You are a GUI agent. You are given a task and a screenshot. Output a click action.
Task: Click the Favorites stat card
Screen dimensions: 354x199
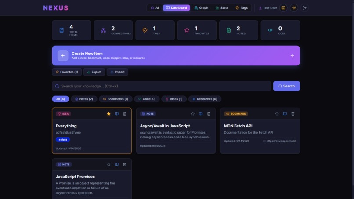click(197, 30)
